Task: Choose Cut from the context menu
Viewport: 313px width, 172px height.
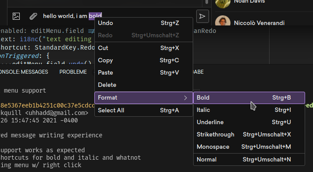Action: 144,48
